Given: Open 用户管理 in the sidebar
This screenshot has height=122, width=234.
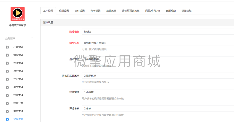Looking at the screenshot, I should coord(18,71).
